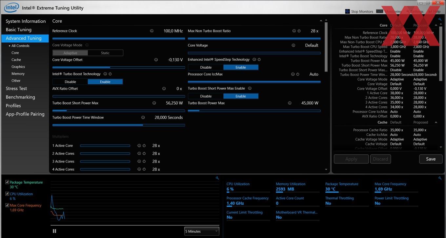Viewport: 446px width, 238px height.
Task: Open monitor panel settings wrench icon
Action: pyautogui.click(x=440, y=178)
